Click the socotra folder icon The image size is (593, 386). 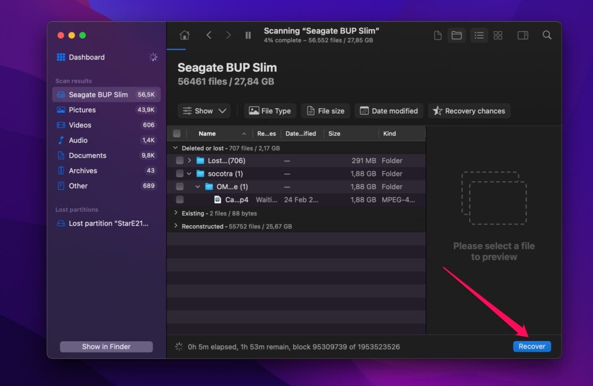pos(200,174)
